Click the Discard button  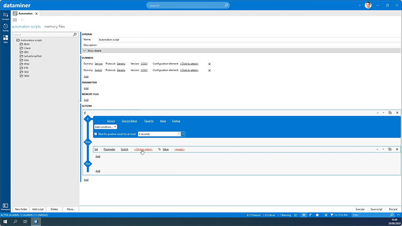pos(393,209)
